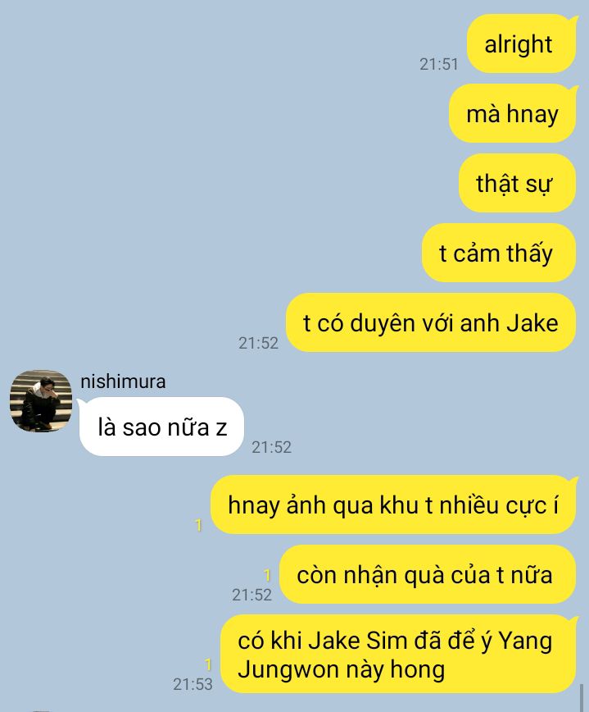Tap 'còn nhận quà của t nữa' bubble
This screenshot has width=589, height=712.
click(428, 574)
